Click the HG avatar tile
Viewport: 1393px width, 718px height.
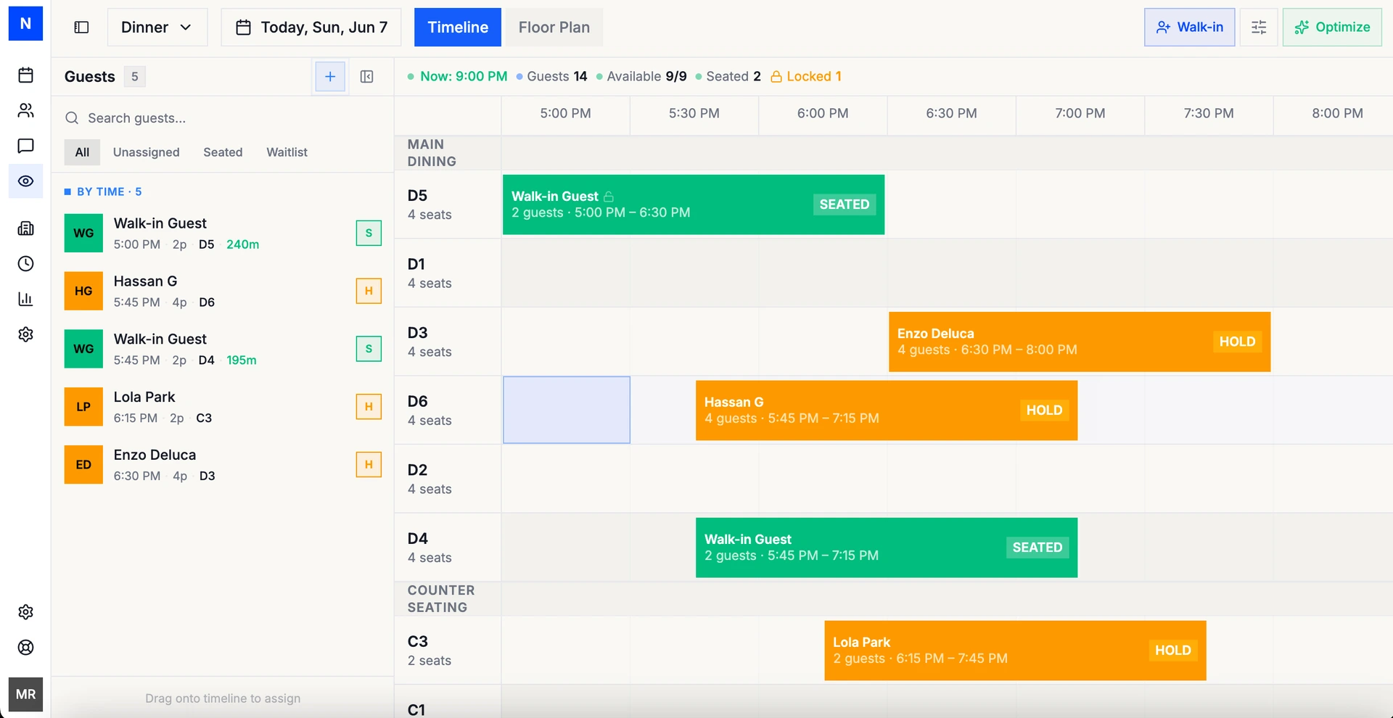[83, 291]
